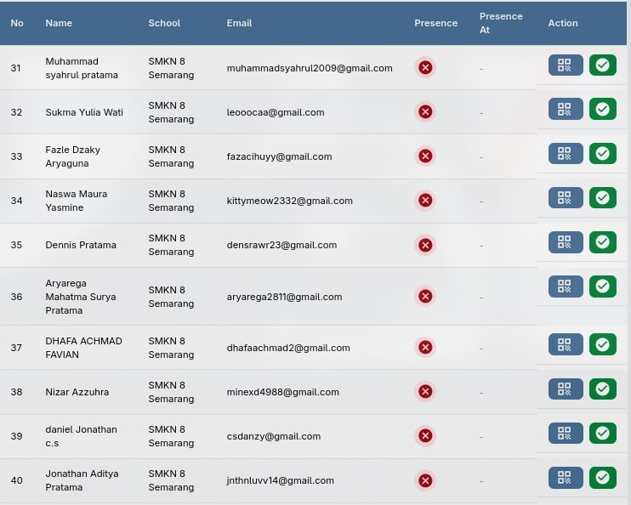Show QR code for Fazle Dzaky Aryaguna

(x=566, y=153)
